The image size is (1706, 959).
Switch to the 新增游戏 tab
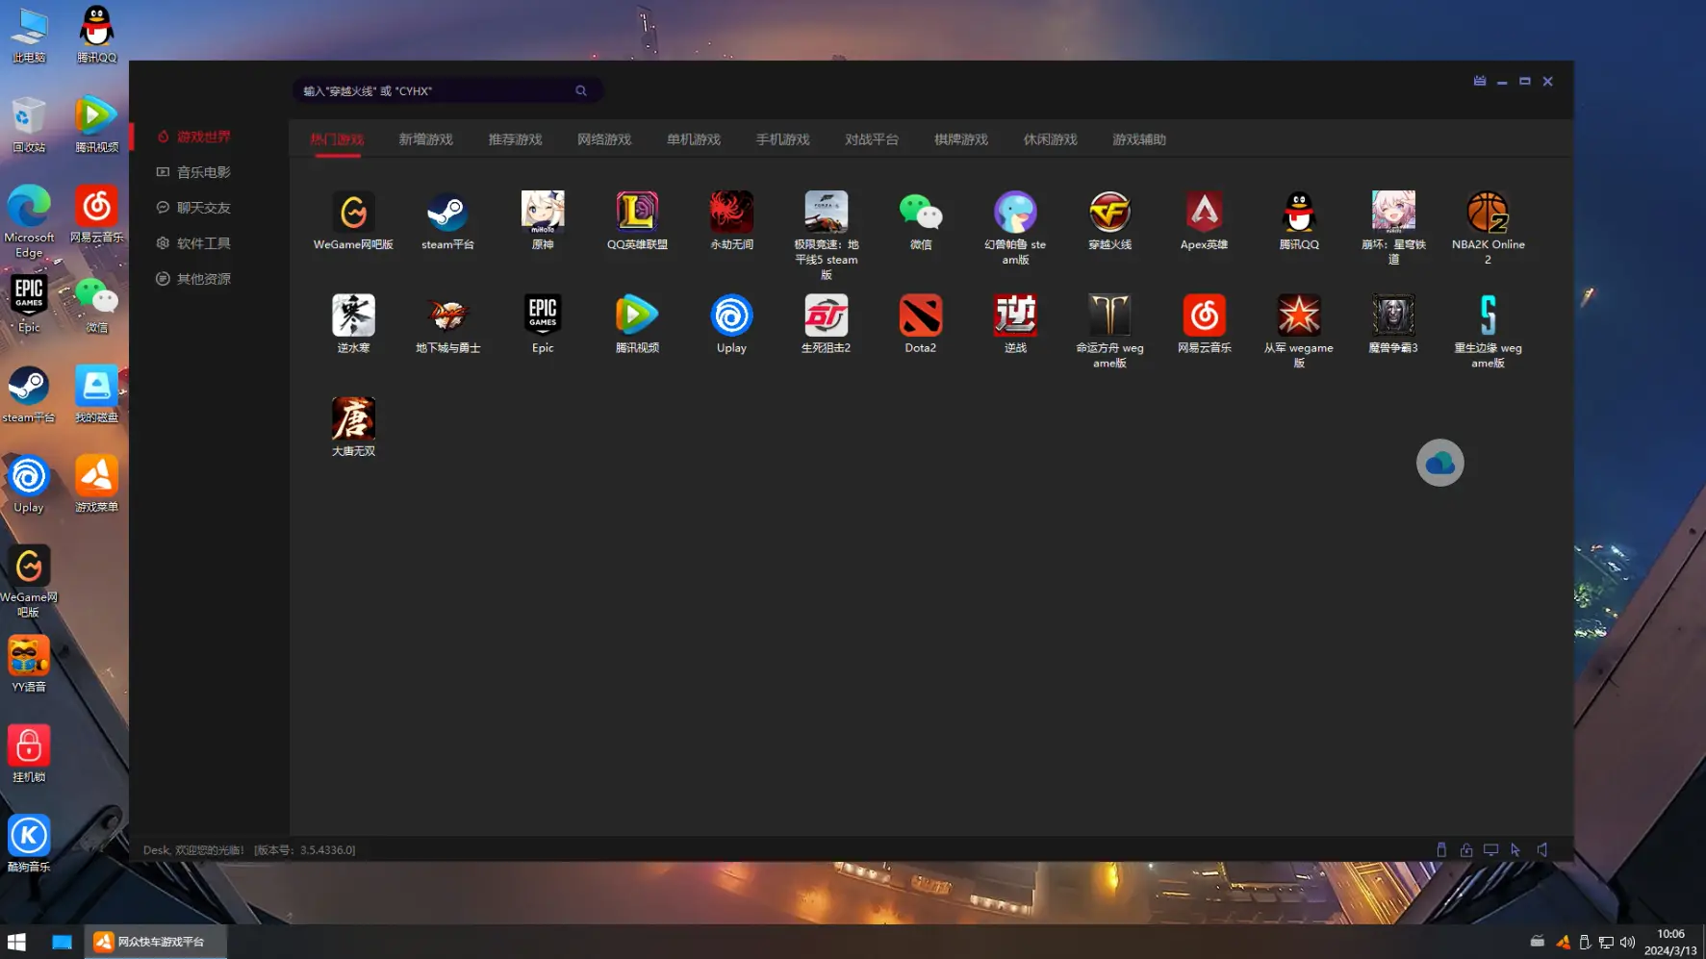pos(425,139)
